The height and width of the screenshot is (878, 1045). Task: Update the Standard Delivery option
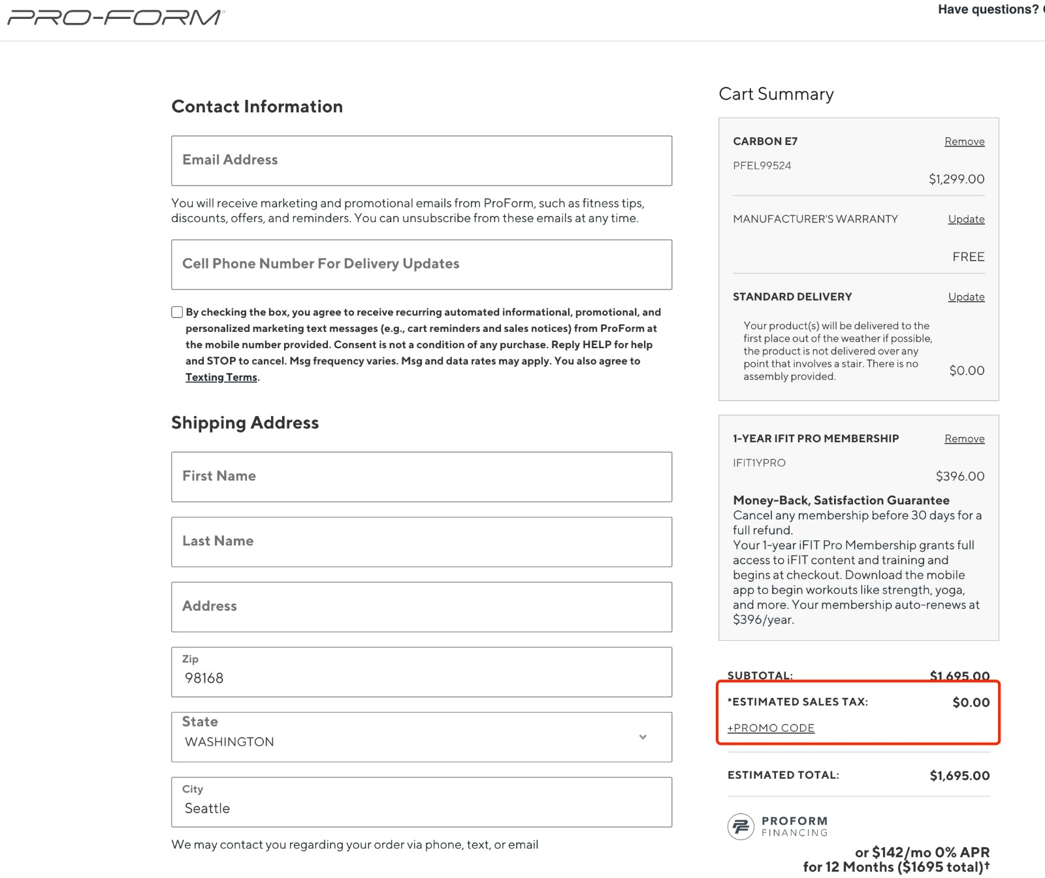click(x=966, y=297)
